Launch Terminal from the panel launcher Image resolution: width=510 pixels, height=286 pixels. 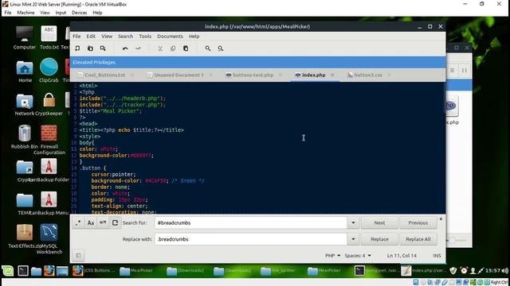(23, 270)
